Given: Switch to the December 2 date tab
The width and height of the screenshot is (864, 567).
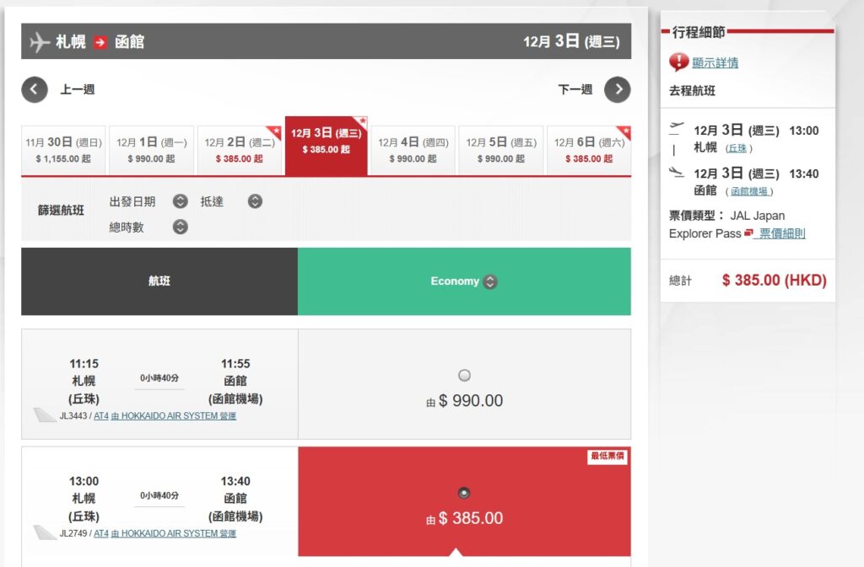Looking at the screenshot, I should pos(239,150).
